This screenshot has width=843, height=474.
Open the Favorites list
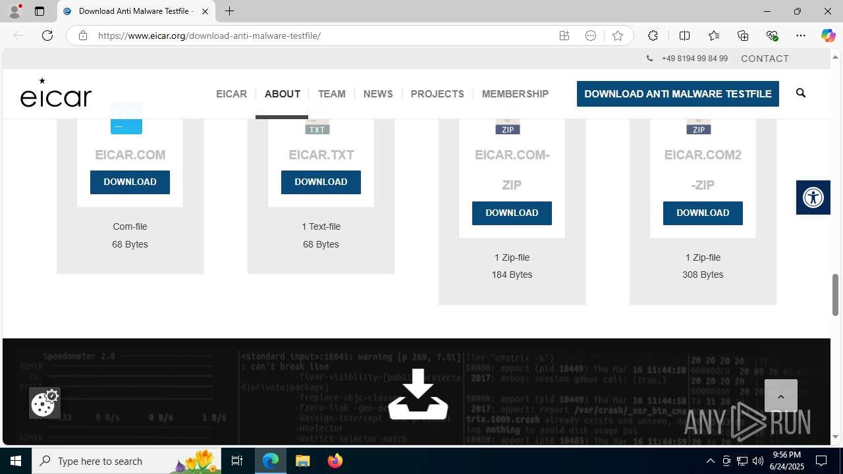tap(714, 36)
